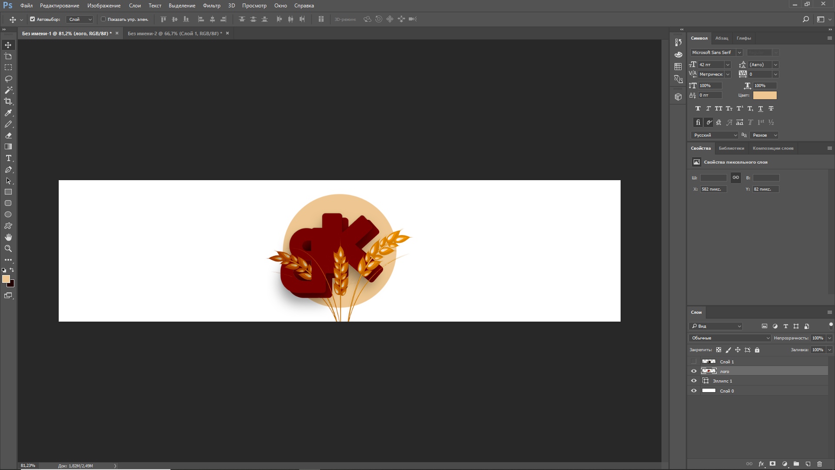Screen dimensions: 835x470
Task: Enable Показать упр. элем. checkbox
Action: click(104, 19)
